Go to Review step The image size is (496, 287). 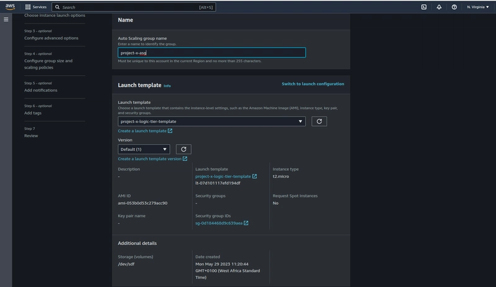tap(31, 135)
